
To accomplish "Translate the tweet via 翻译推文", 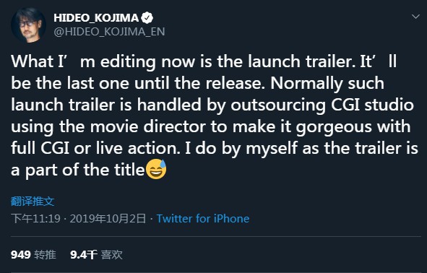I will coord(33,201).
